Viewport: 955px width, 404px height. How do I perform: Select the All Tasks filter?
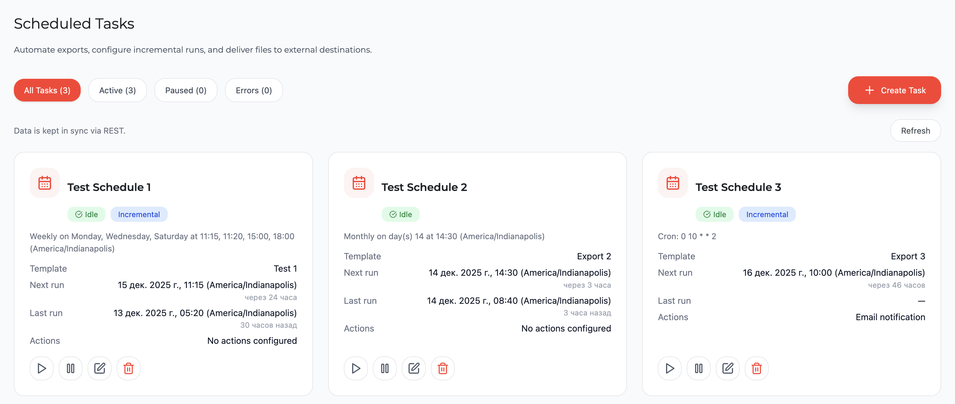[x=47, y=90]
